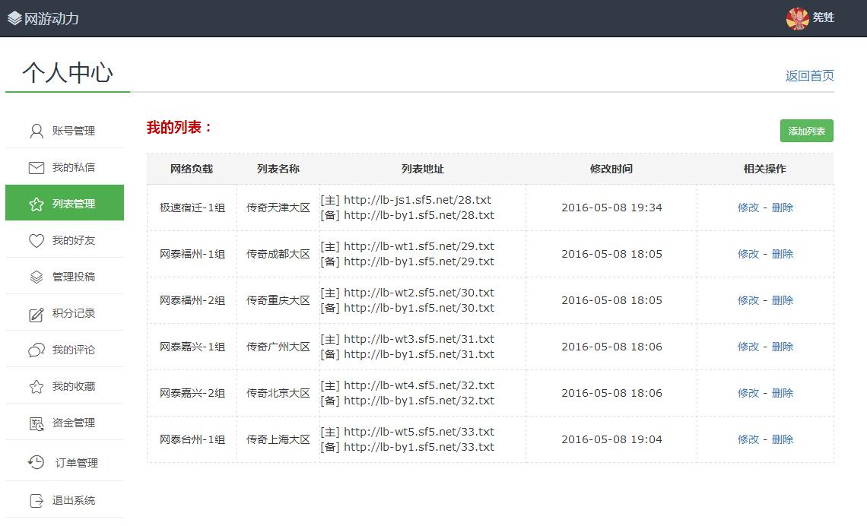Screen dimensions: 867x526
Task: Click the 网泰台州-1组 cell
Action: [x=192, y=440]
